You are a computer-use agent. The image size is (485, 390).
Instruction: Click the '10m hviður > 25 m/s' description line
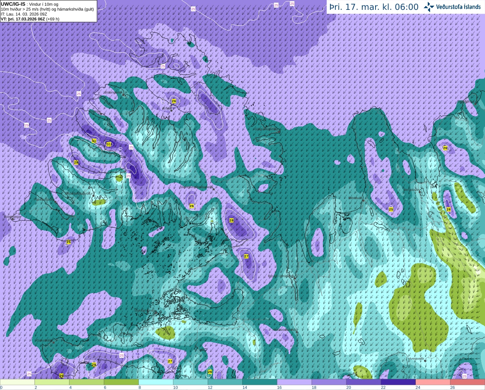click(x=47, y=9)
